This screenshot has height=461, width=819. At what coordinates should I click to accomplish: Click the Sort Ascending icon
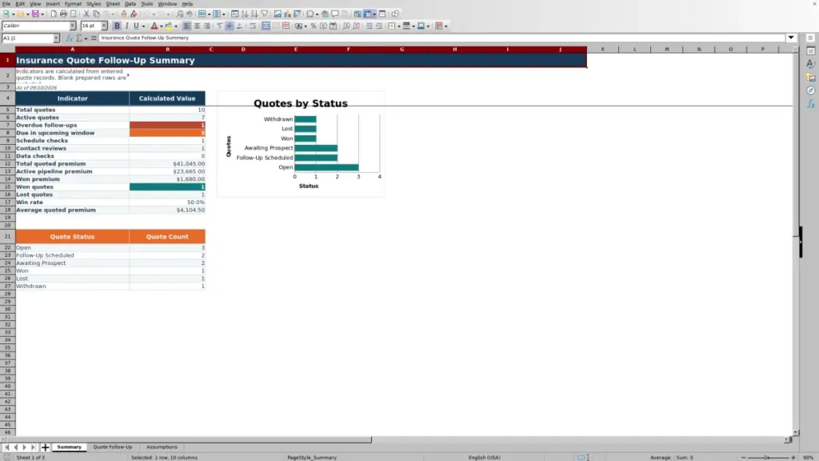[245, 14]
